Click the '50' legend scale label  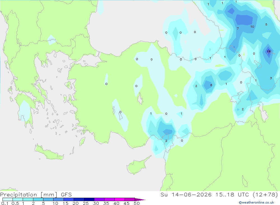click(137, 203)
